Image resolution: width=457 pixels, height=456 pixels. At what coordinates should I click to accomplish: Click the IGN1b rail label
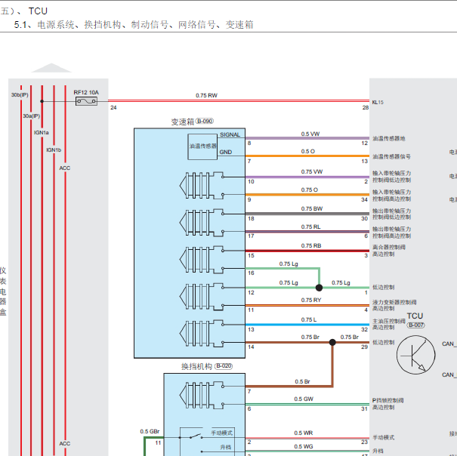(x=54, y=149)
